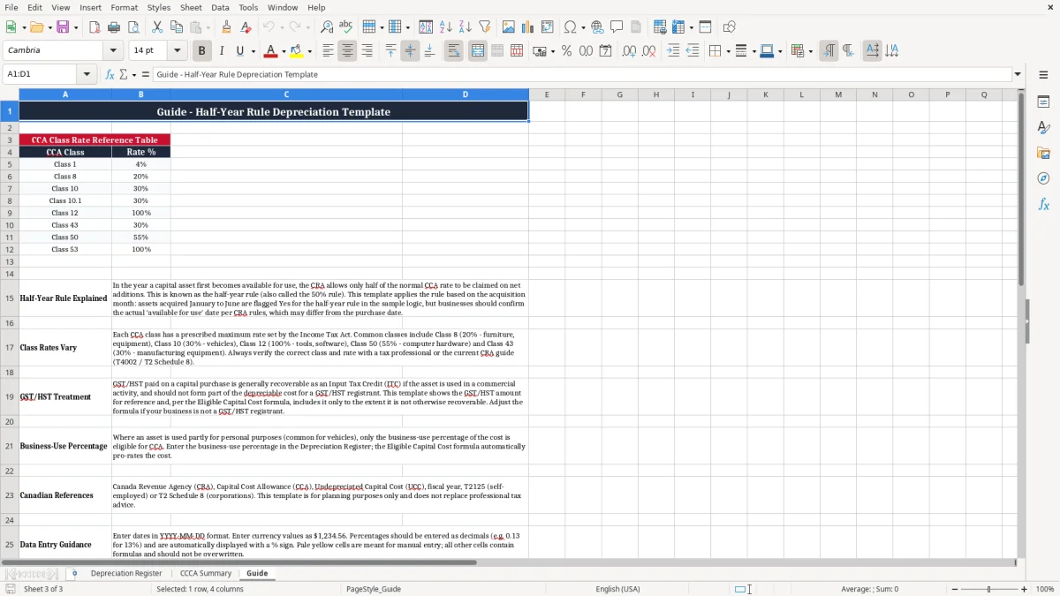Toggle Center Horizontally alignment
This screenshot has width=1060, height=596.
point(347,51)
